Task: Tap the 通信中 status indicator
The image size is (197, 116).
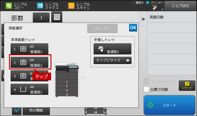Action: tap(138, 3)
